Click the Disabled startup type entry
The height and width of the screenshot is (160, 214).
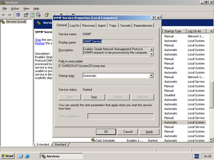[x=170, y=95]
